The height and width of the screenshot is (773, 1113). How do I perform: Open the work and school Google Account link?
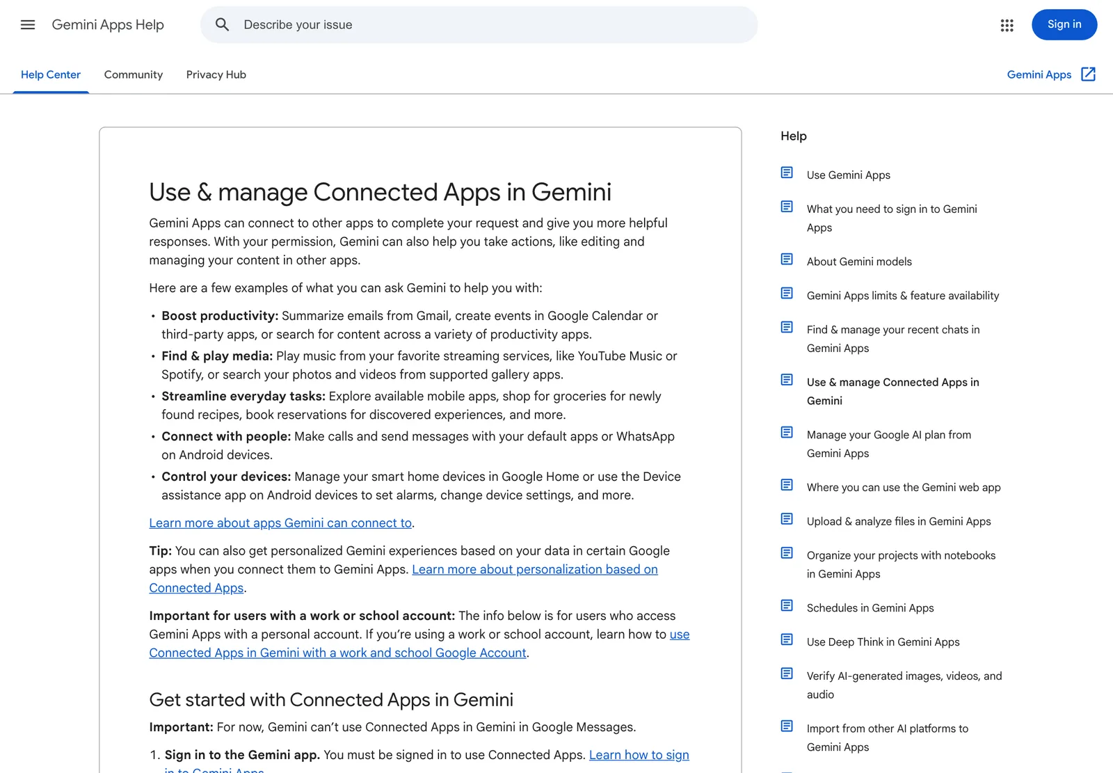pyautogui.click(x=419, y=644)
